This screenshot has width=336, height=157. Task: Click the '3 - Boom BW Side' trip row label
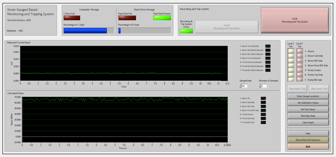(x=313, y=61)
